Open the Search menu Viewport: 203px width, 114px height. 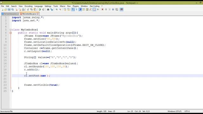click(14, 6)
